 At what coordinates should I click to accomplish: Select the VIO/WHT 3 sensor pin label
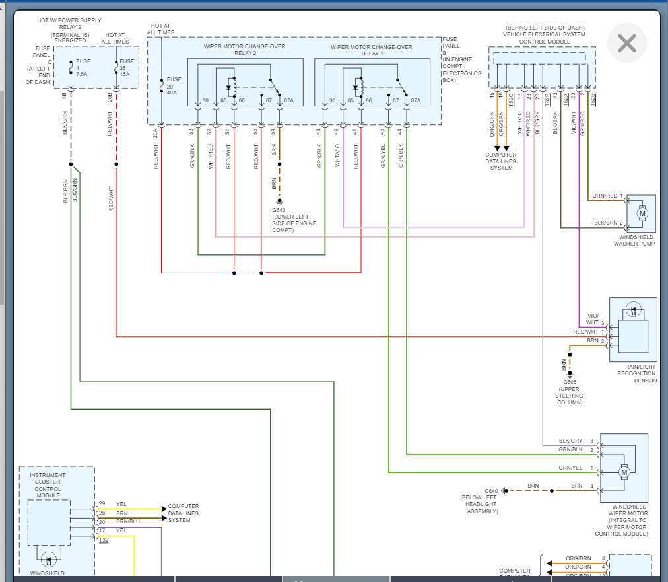(595, 319)
